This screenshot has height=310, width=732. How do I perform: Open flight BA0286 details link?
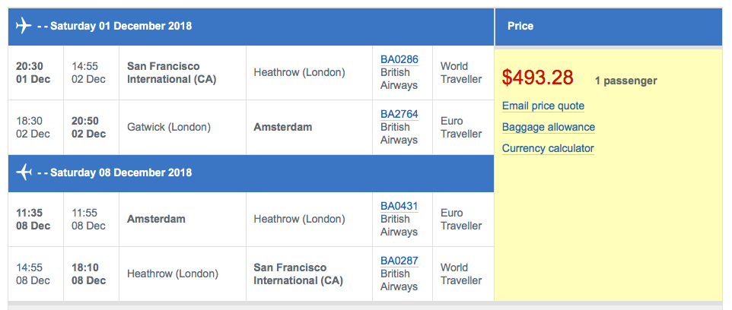click(x=399, y=59)
